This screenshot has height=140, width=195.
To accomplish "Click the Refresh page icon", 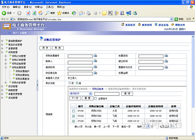I will tap(34, 13).
